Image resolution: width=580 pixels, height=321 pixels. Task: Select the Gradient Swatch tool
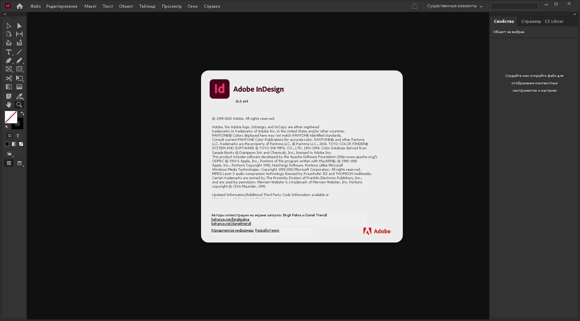[9, 87]
